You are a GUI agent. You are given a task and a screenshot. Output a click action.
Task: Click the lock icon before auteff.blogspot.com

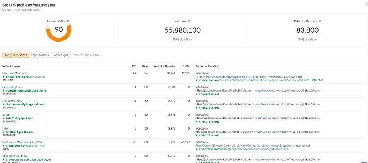coord(4,118)
